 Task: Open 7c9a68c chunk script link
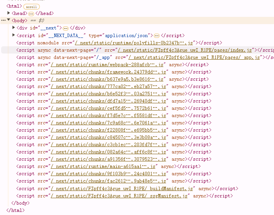point(108,123)
